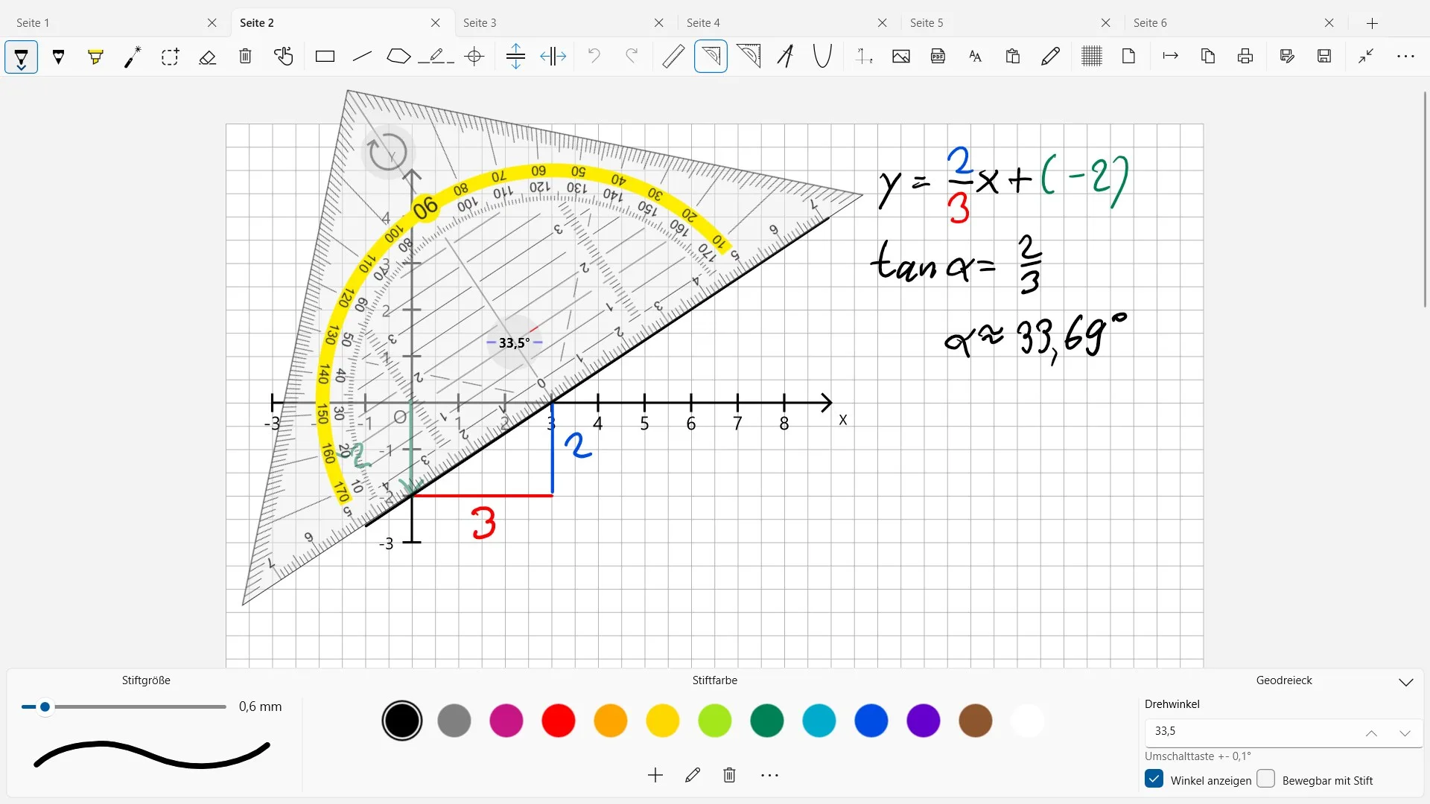Viewport: 1430px width, 804px height.
Task: Click the overlapping pages toolbar icon
Action: click(1208, 57)
